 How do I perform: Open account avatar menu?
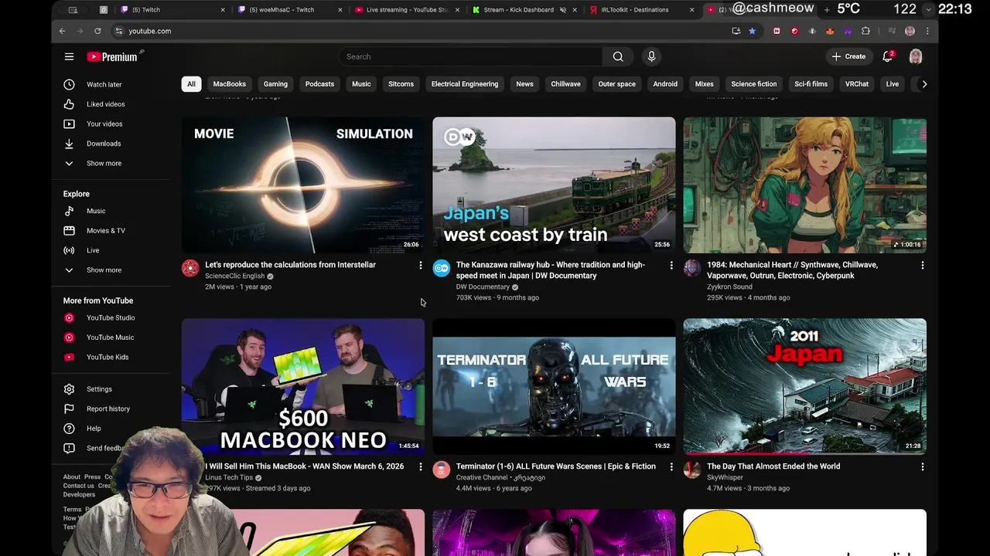(x=916, y=56)
